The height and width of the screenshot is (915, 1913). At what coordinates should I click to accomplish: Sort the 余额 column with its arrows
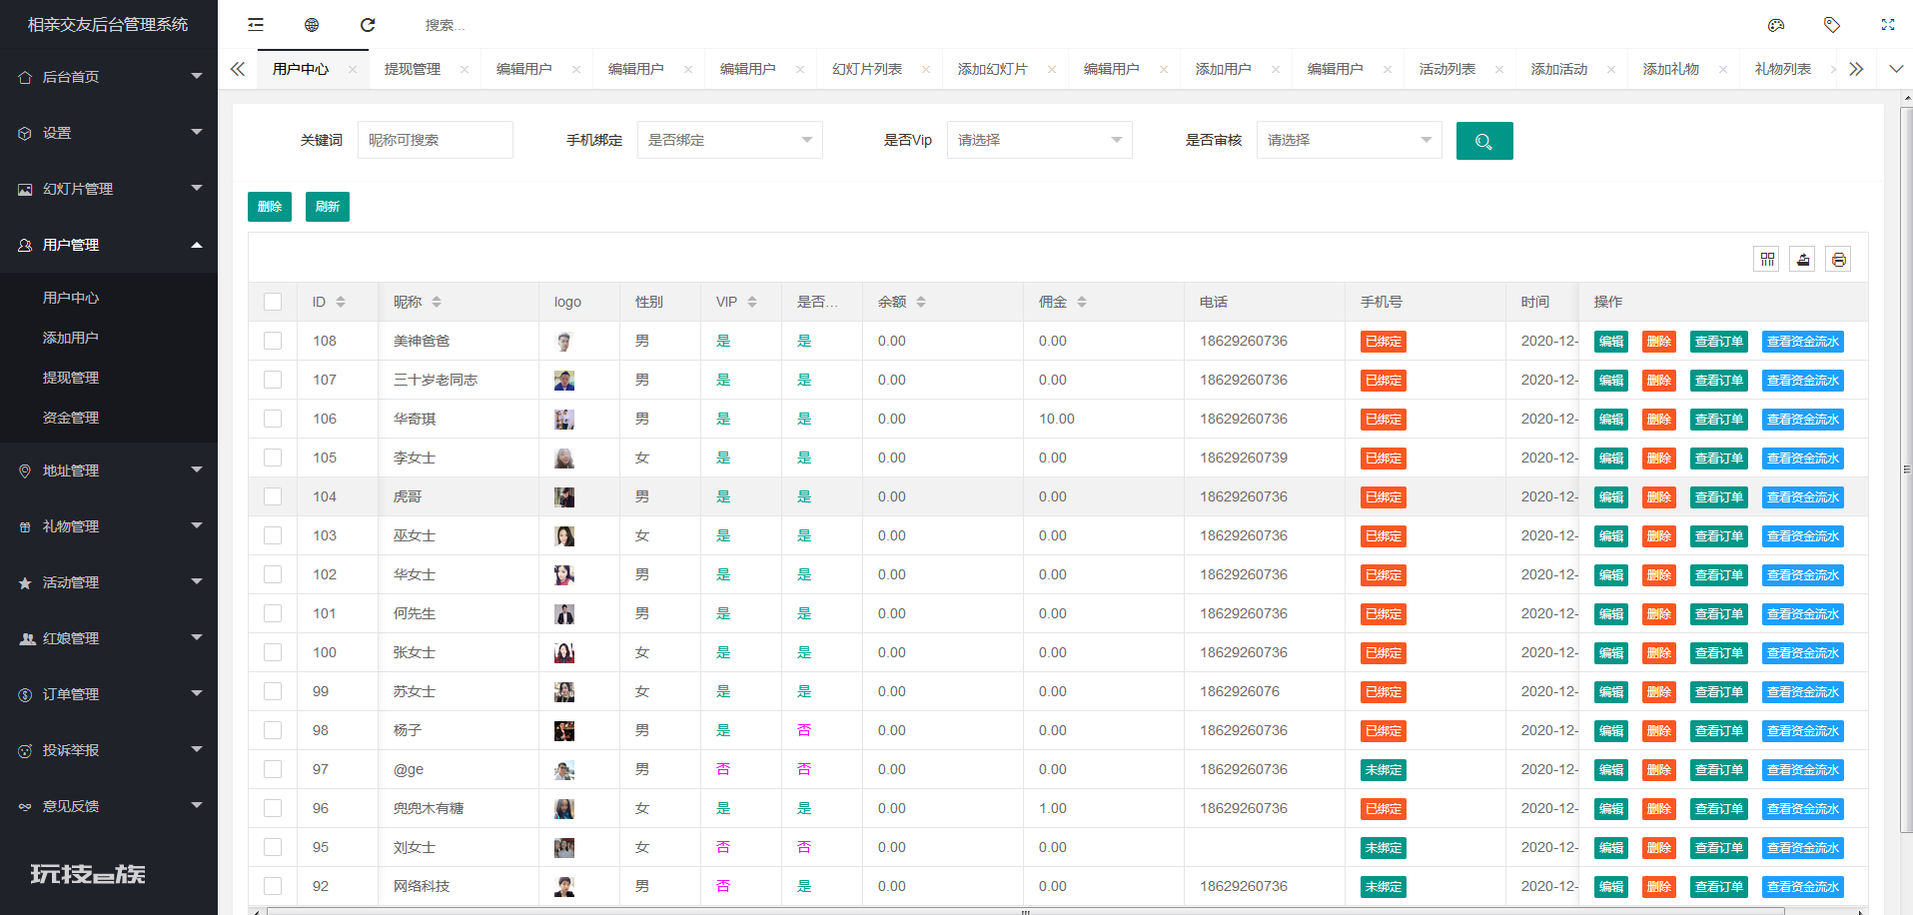pyautogui.click(x=921, y=302)
